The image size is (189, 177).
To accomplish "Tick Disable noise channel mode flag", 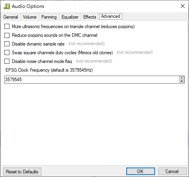I will tap(7, 61).
